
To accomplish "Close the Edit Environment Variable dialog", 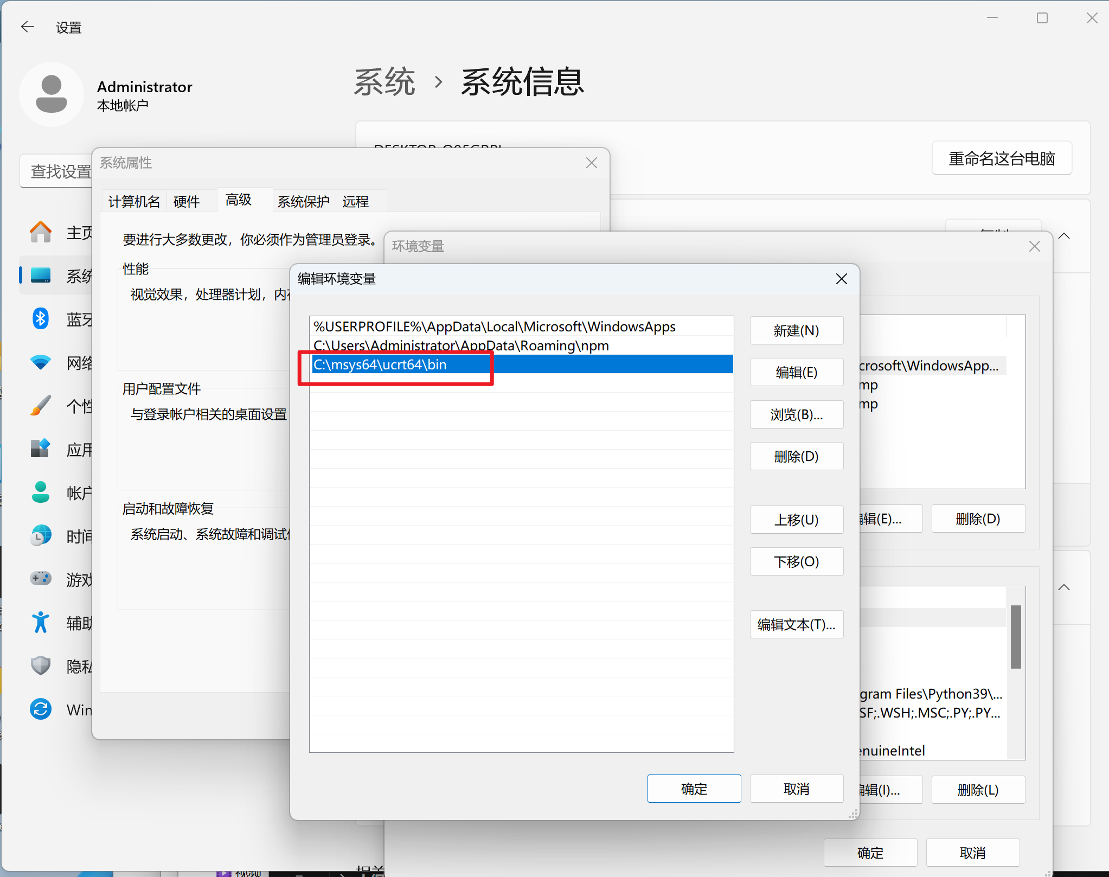I will click(x=842, y=279).
